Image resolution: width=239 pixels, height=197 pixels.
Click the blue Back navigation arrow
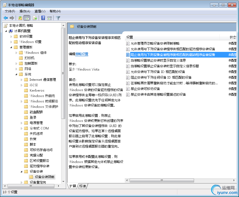point(5,18)
